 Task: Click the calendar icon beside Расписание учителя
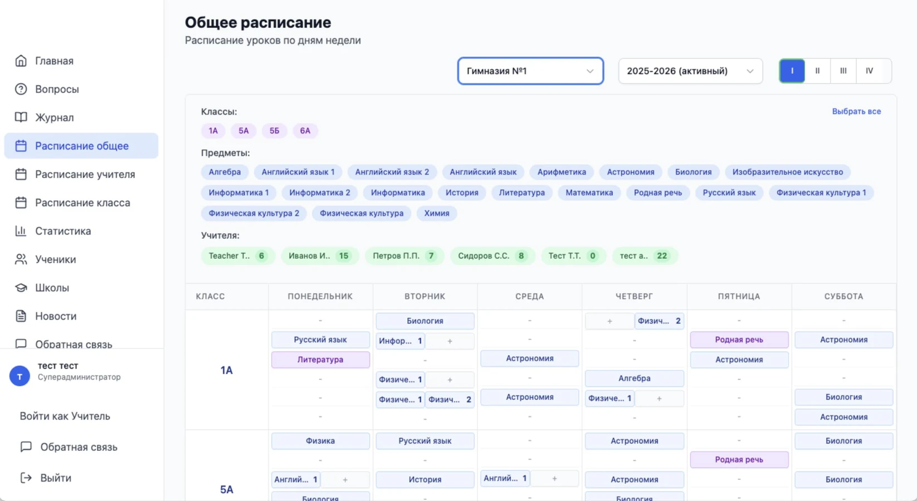coord(21,174)
